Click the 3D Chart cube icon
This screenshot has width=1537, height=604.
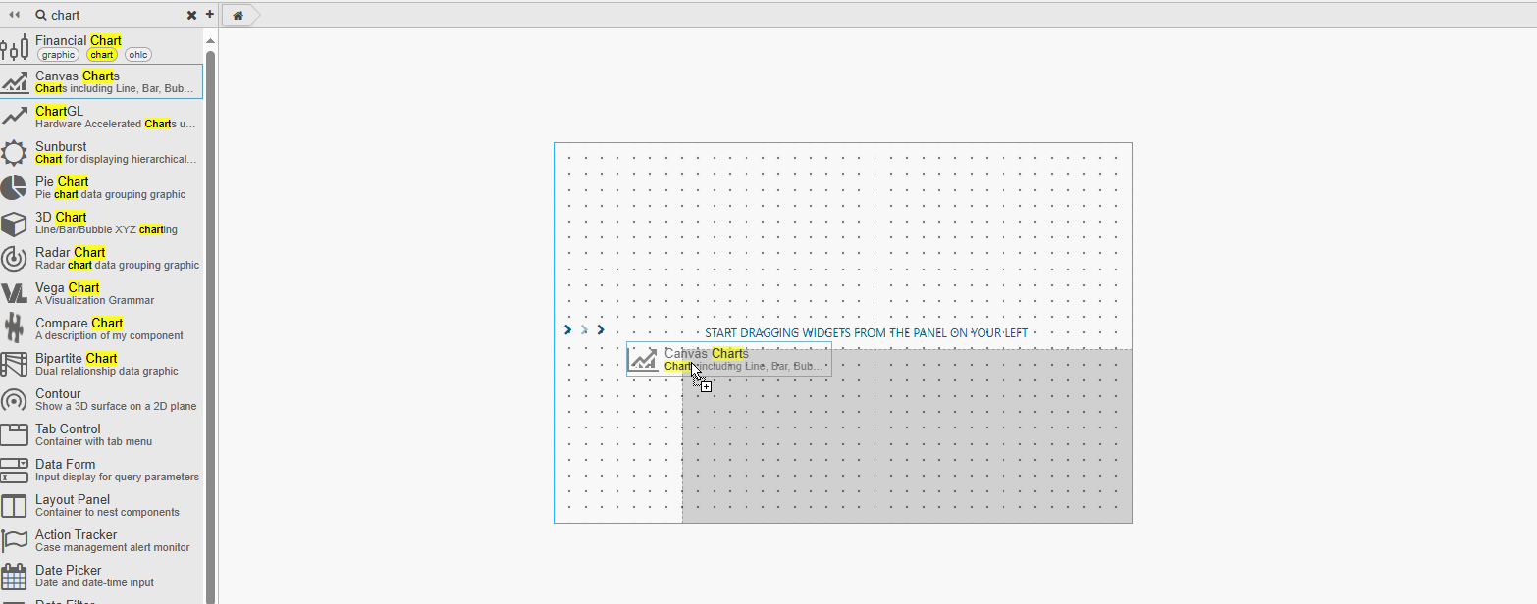[x=15, y=223]
